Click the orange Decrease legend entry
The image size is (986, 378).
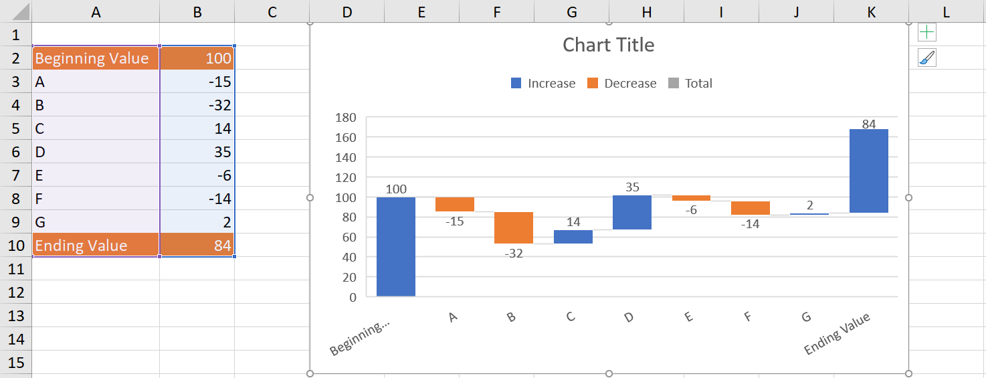[x=621, y=84]
